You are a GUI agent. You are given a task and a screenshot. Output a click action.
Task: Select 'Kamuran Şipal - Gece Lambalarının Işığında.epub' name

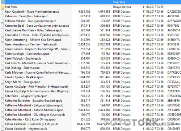37,26
